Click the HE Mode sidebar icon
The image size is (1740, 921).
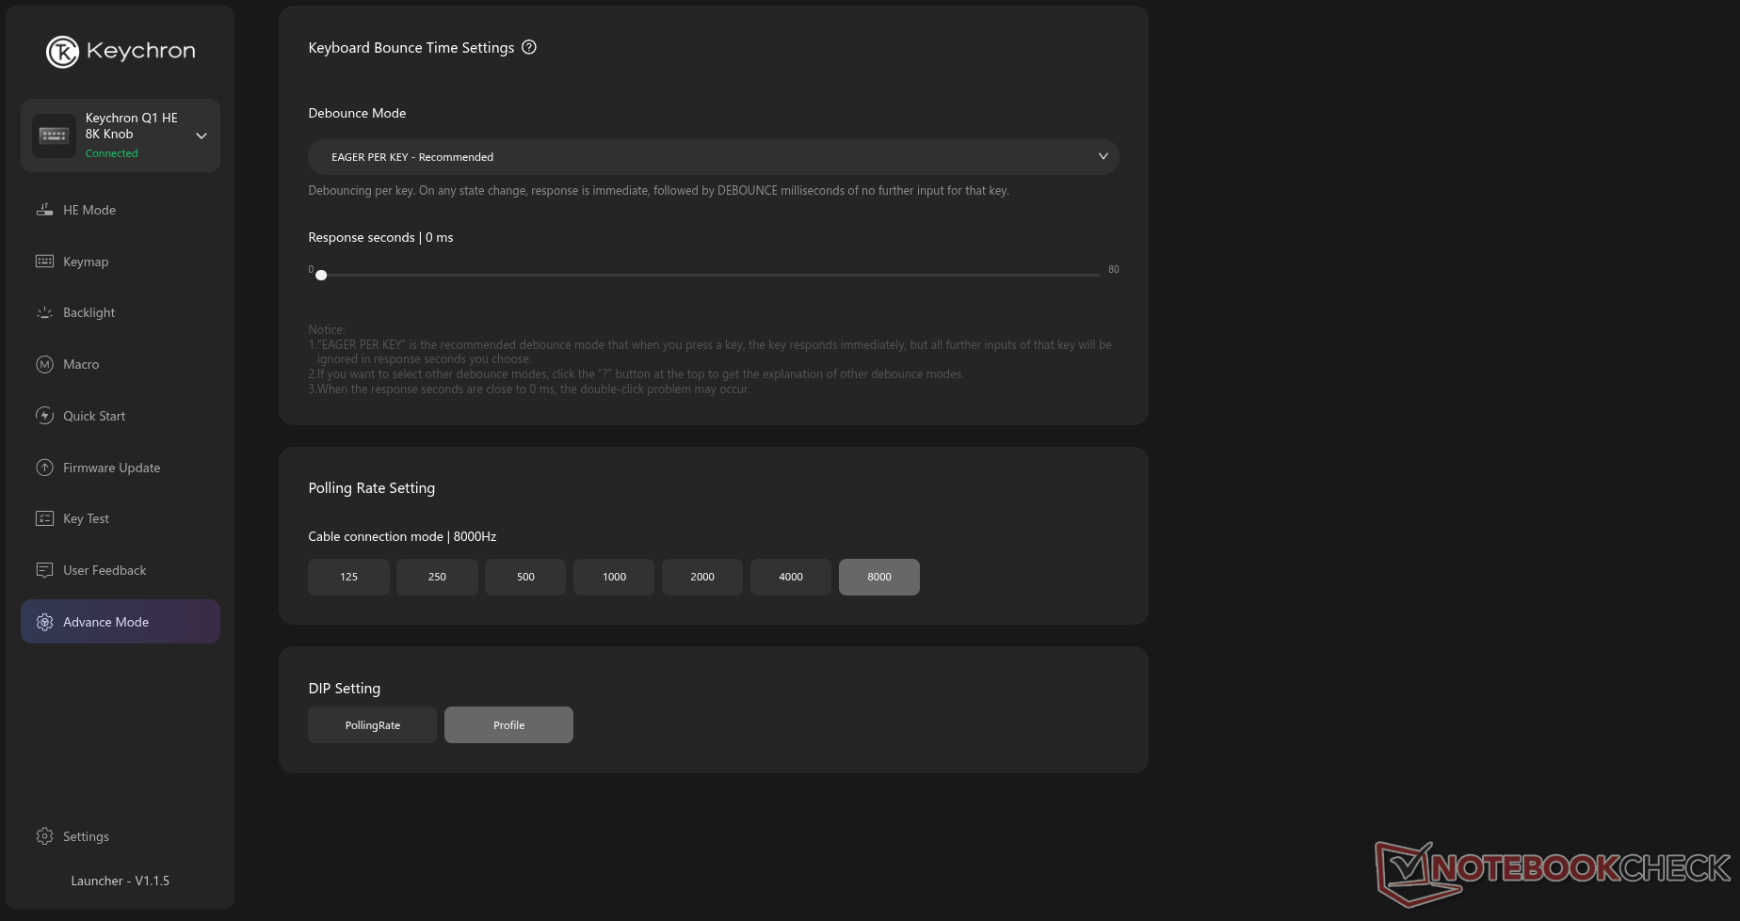tap(44, 210)
